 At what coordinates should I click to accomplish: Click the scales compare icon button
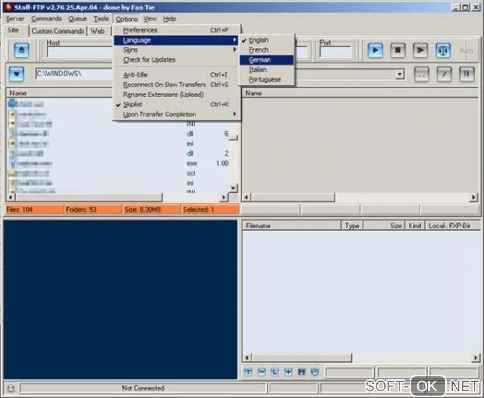[x=443, y=50]
